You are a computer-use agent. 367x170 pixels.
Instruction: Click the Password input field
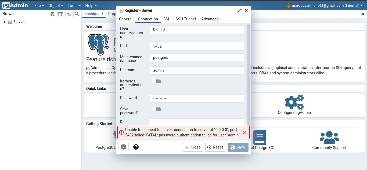[197, 98]
